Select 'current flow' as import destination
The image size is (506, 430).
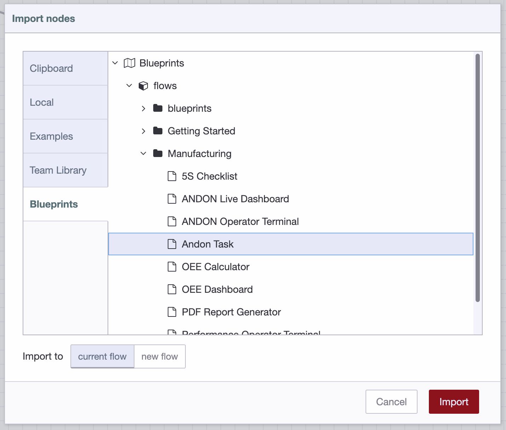click(x=102, y=356)
